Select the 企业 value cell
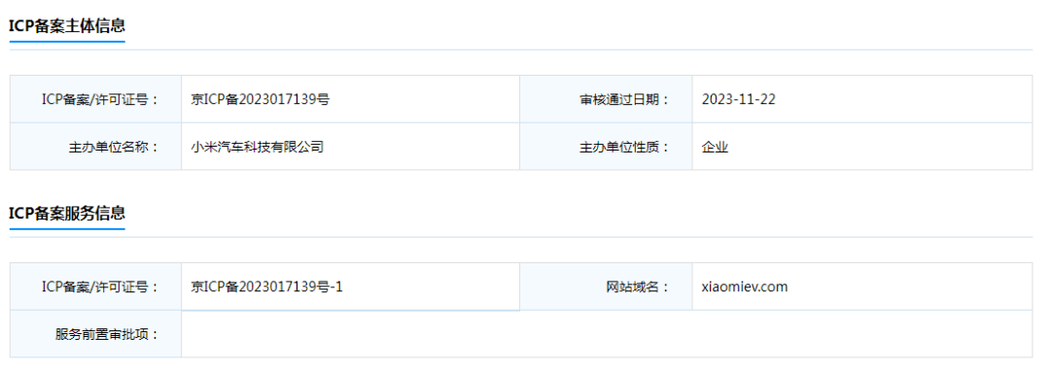 click(x=862, y=147)
